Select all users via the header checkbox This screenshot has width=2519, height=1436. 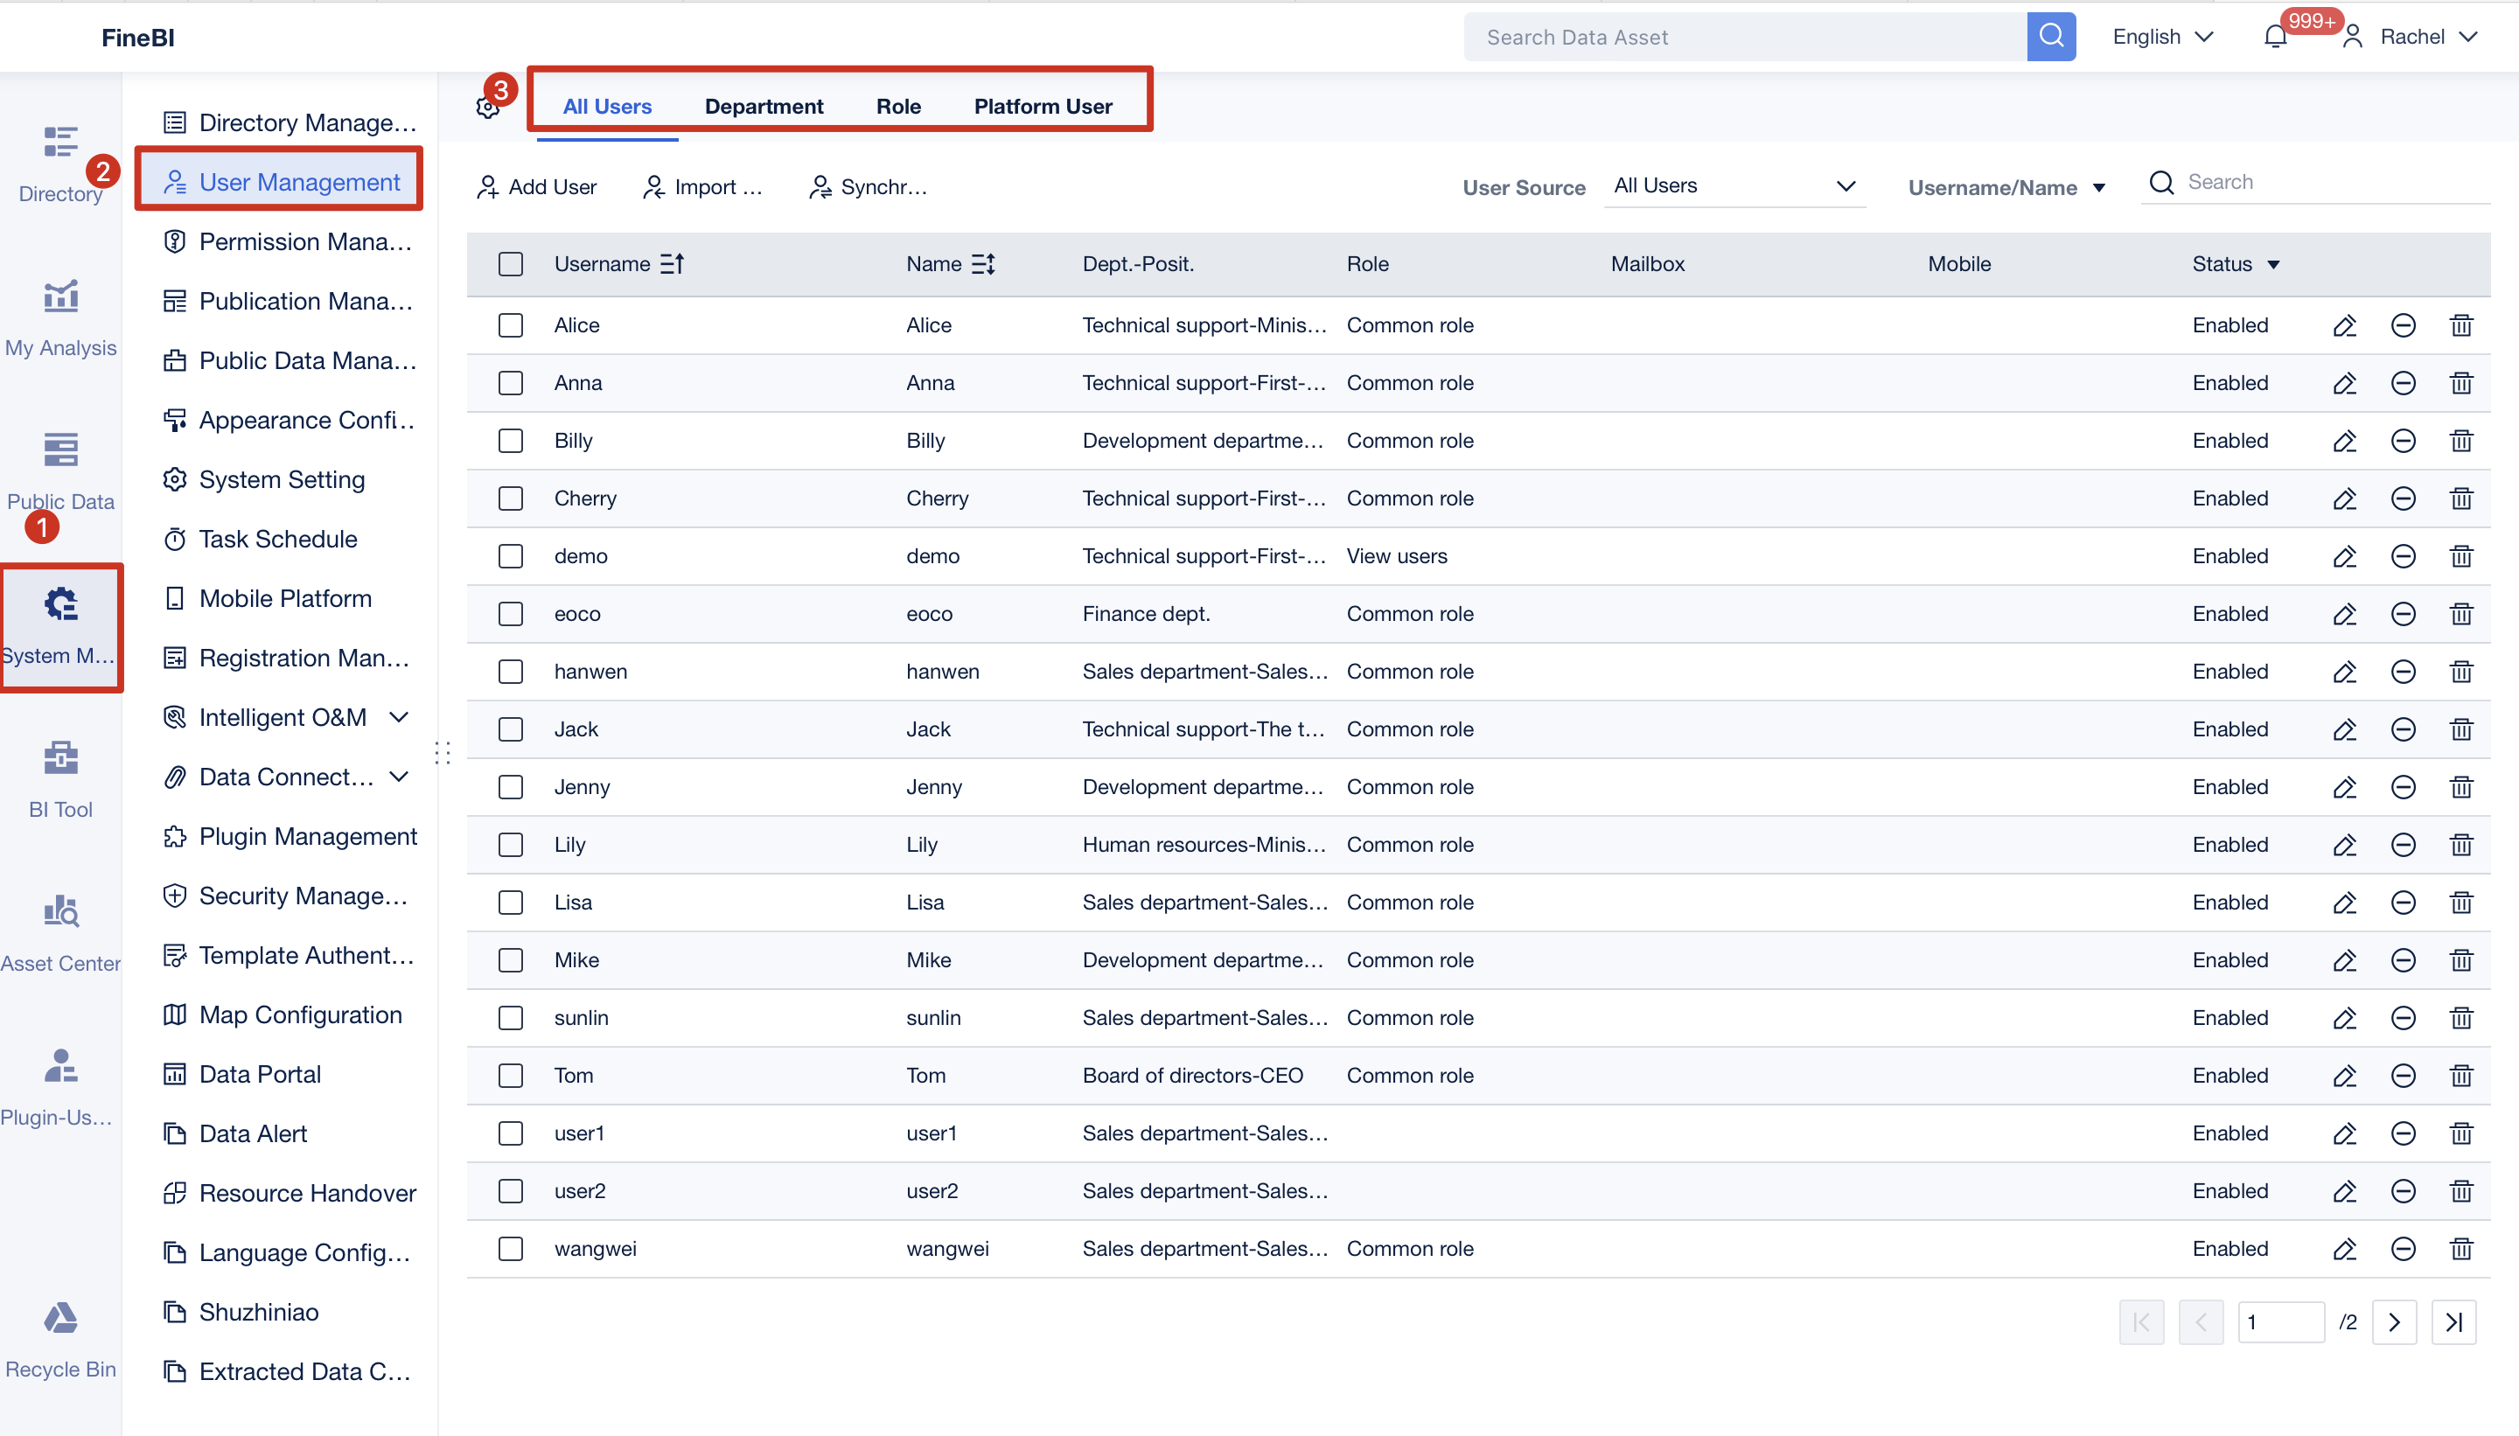pos(511,264)
